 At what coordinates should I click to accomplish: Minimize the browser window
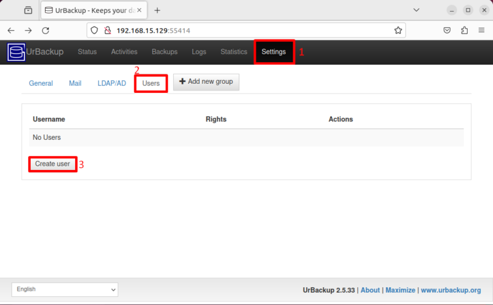coord(452,10)
